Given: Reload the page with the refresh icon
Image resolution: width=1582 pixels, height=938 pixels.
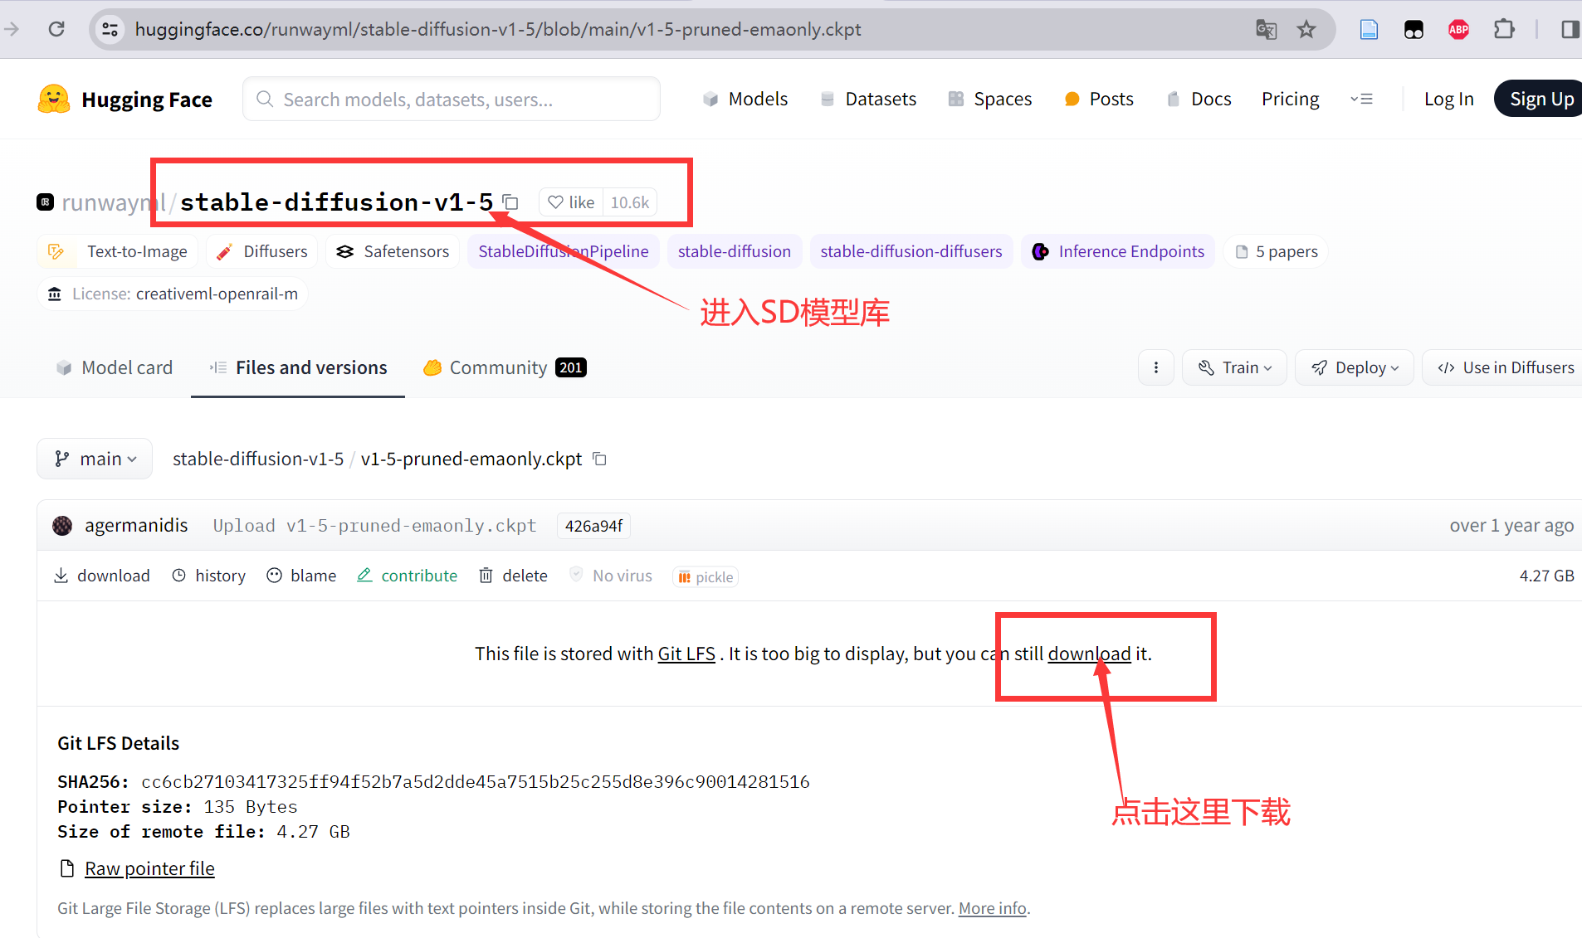Looking at the screenshot, I should tap(56, 30).
